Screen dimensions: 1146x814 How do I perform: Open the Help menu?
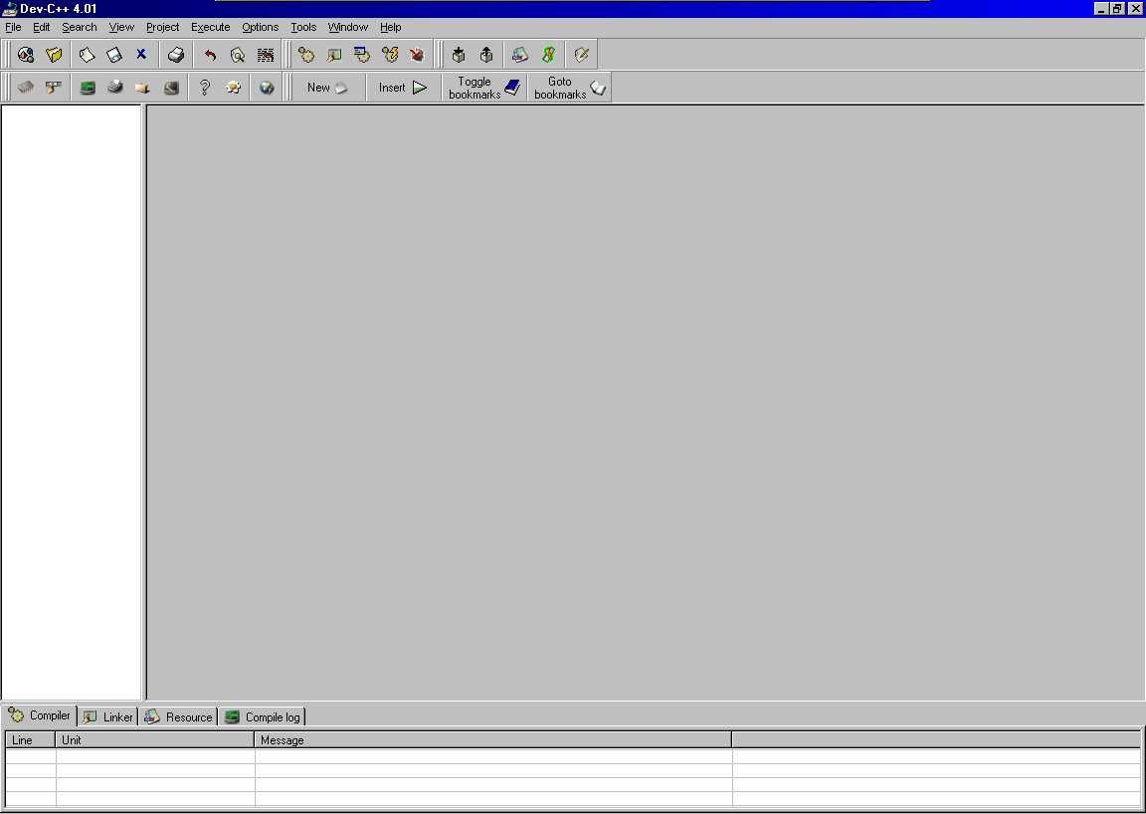point(390,27)
